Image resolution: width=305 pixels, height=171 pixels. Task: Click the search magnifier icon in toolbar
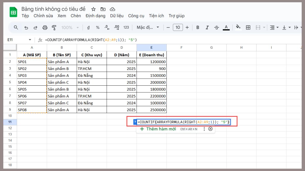pyautogui.click(x=16, y=27)
